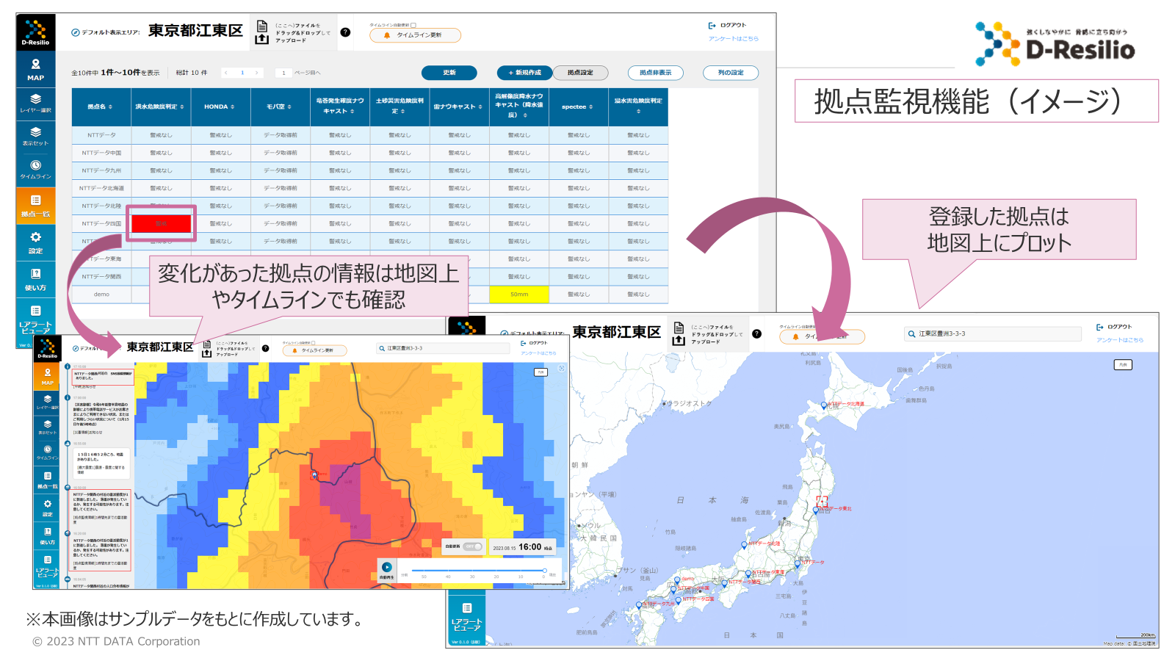1175x661 pixels.
Task: Click タイムライン更新 in the site list window
Action: tap(415, 35)
